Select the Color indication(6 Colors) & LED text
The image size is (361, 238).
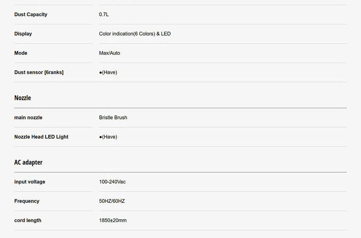point(135,34)
